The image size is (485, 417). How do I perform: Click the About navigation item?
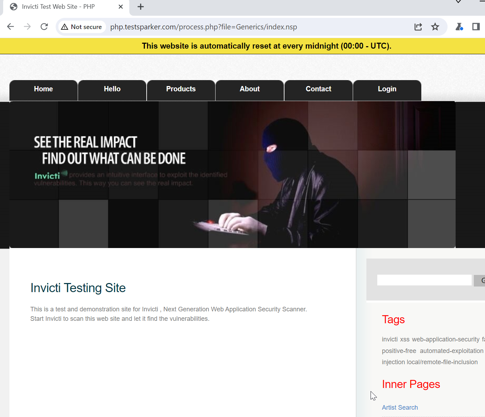point(249,89)
